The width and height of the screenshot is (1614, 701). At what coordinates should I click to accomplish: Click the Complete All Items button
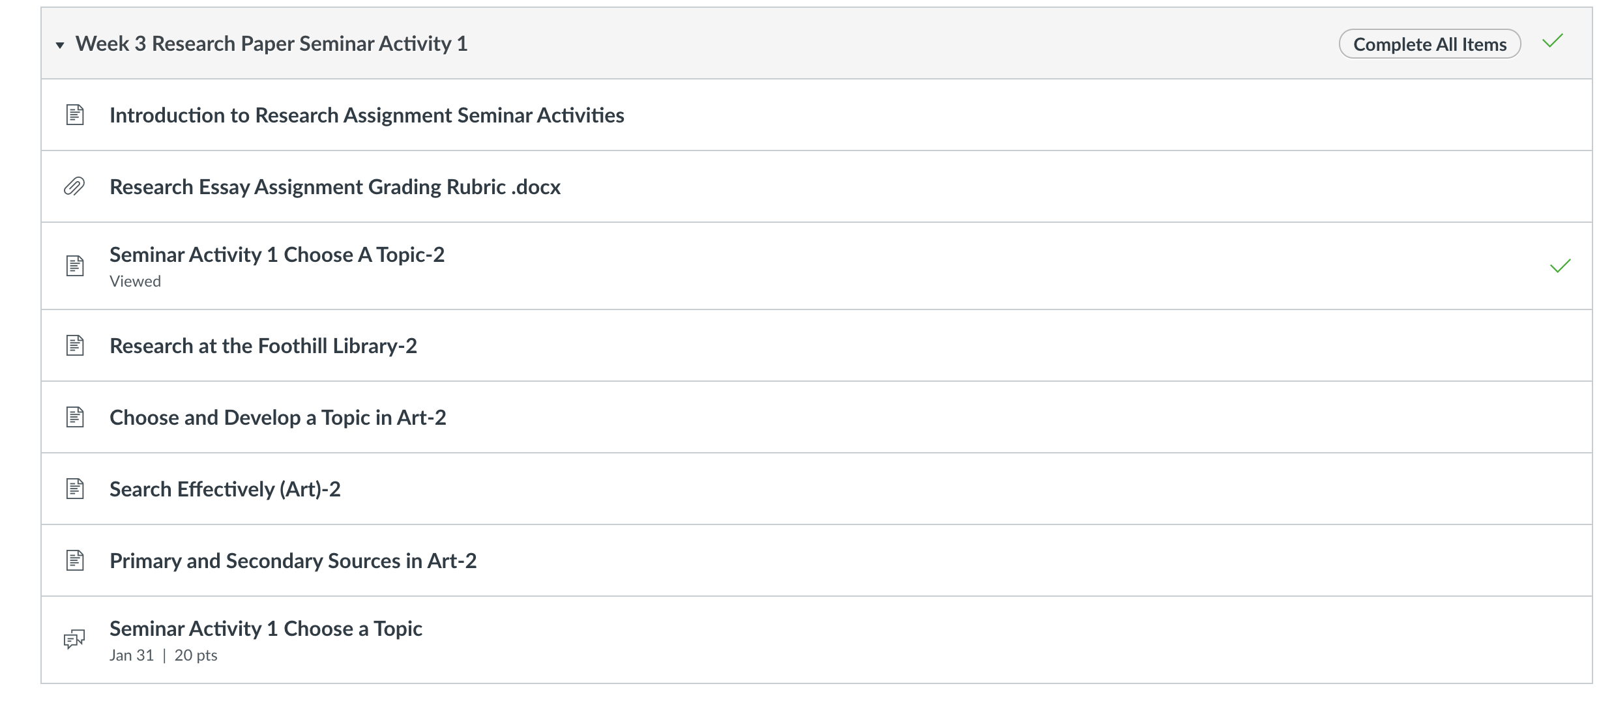1430,44
